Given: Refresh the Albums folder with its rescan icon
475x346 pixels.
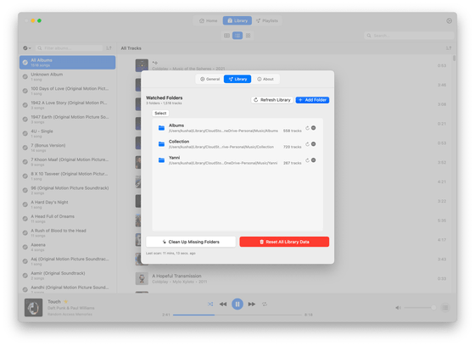Looking at the screenshot, I should 307,128.
